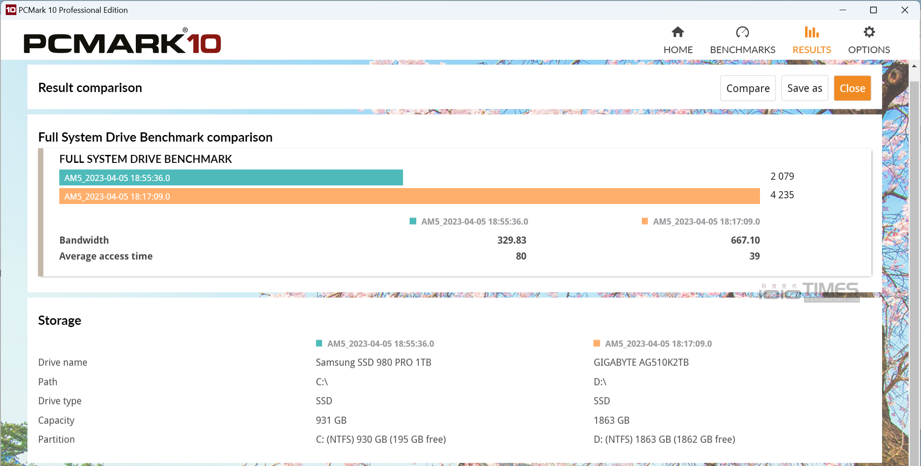Open the RESULTS tab label

811,50
